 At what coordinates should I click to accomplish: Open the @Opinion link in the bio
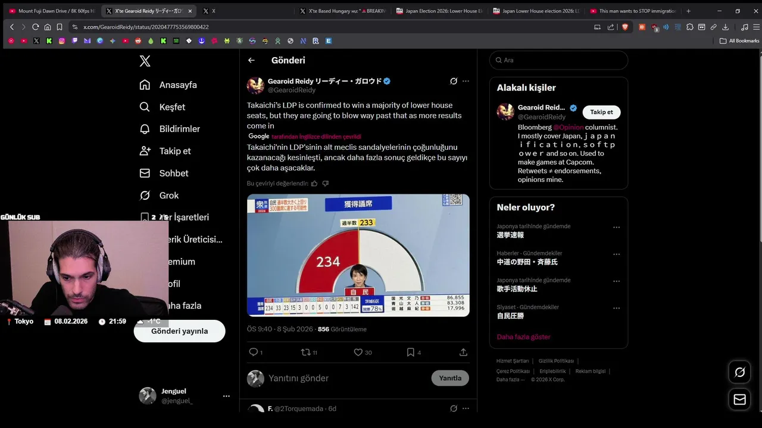(x=569, y=127)
